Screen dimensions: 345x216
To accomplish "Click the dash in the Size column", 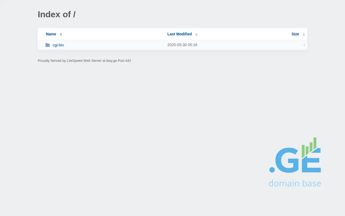I will point(304,45).
